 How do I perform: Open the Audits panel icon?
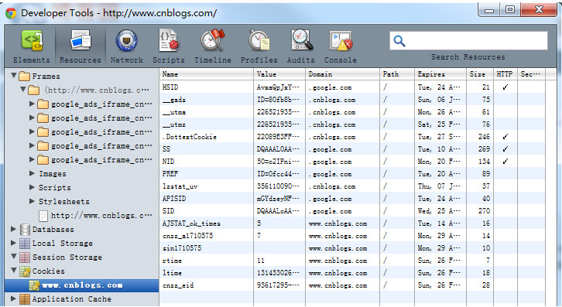click(x=301, y=40)
